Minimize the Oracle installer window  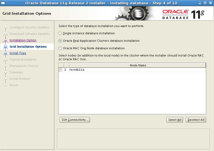coord(200,3)
